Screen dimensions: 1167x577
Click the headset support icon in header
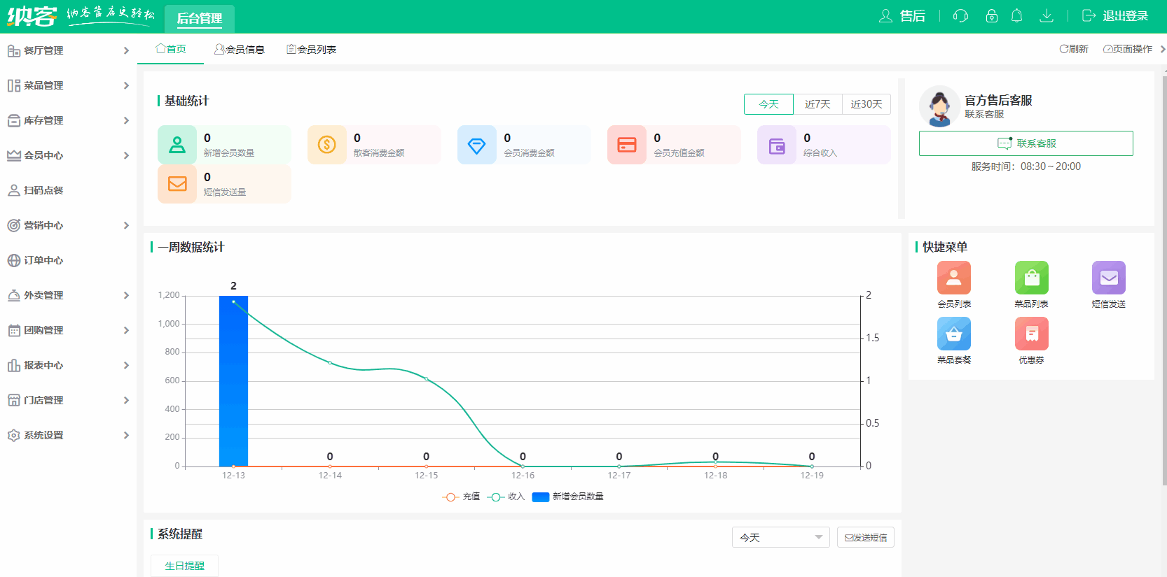coord(960,15)
